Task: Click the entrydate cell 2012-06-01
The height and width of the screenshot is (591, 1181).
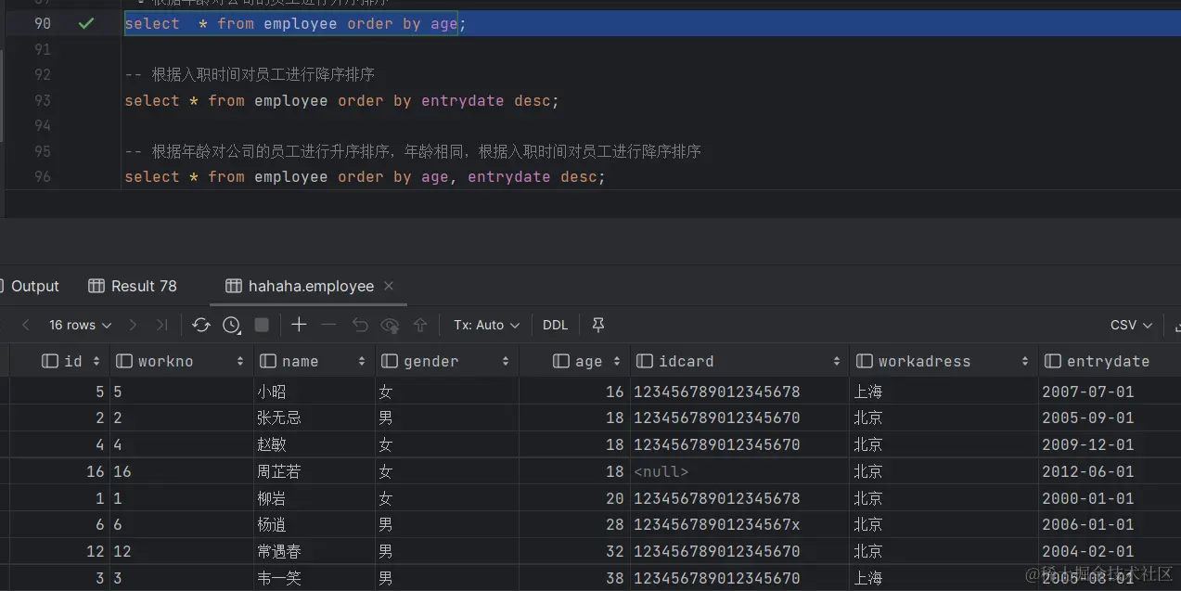Action: [x=1109, y=471]
